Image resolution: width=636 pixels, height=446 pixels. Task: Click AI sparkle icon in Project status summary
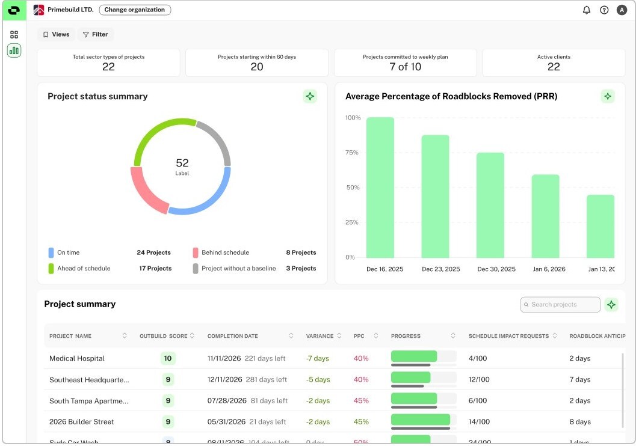point(310,96)
